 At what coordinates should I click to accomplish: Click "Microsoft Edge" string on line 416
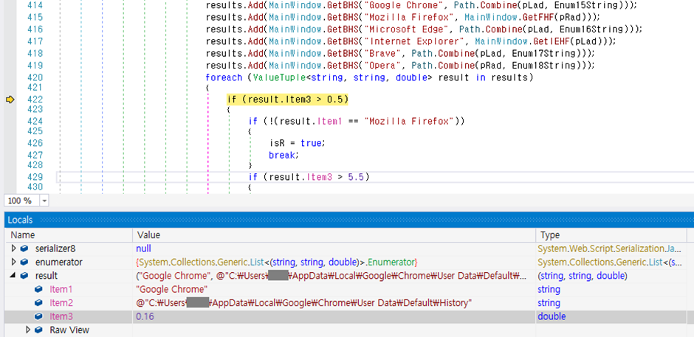tap(408, 29)
